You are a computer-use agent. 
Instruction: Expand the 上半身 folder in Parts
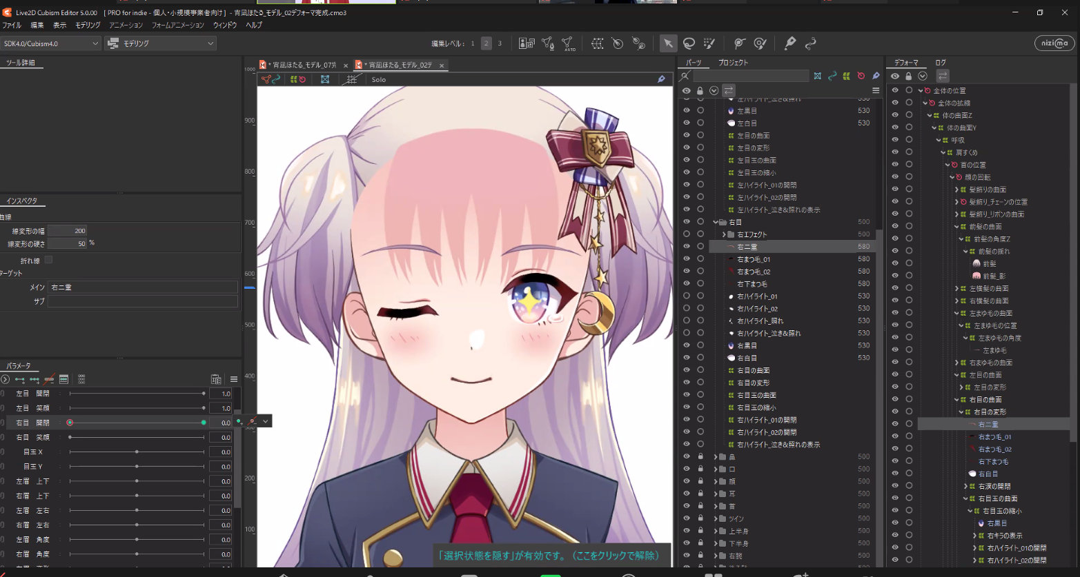pos(716,531)
